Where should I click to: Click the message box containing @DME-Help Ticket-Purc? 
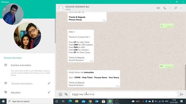pyautogui.click(x=124, y=94)
